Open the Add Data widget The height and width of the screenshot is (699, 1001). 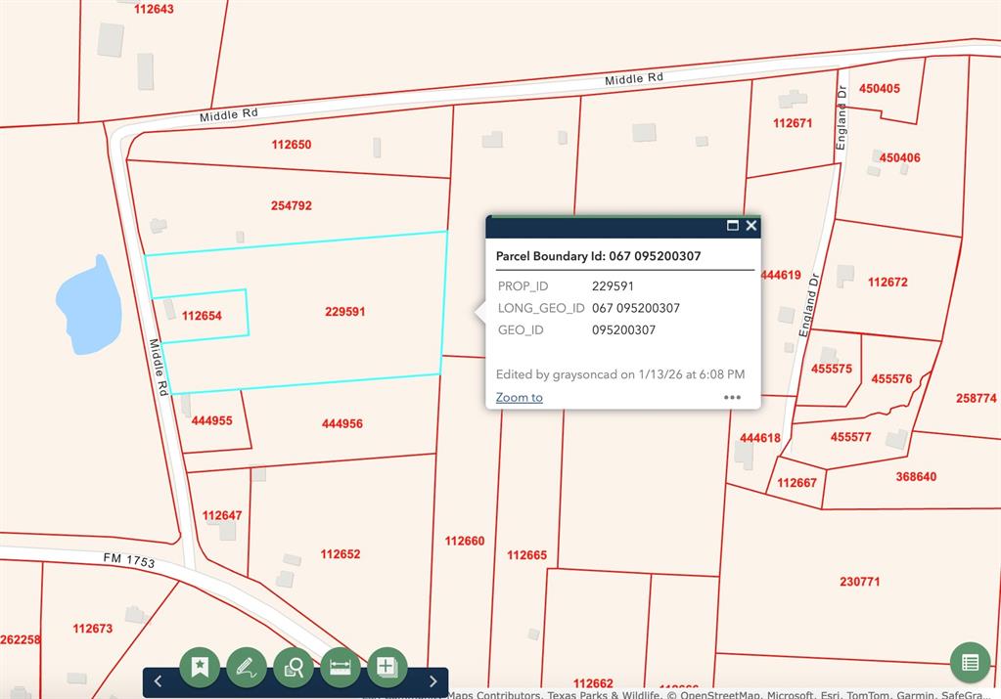(387, 667)
